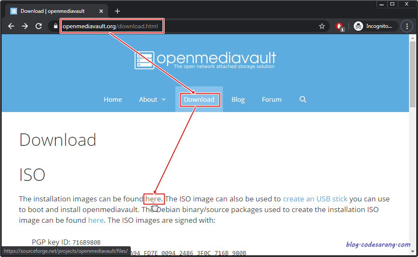Click the 'ISO' section heading

click(32, 175)
